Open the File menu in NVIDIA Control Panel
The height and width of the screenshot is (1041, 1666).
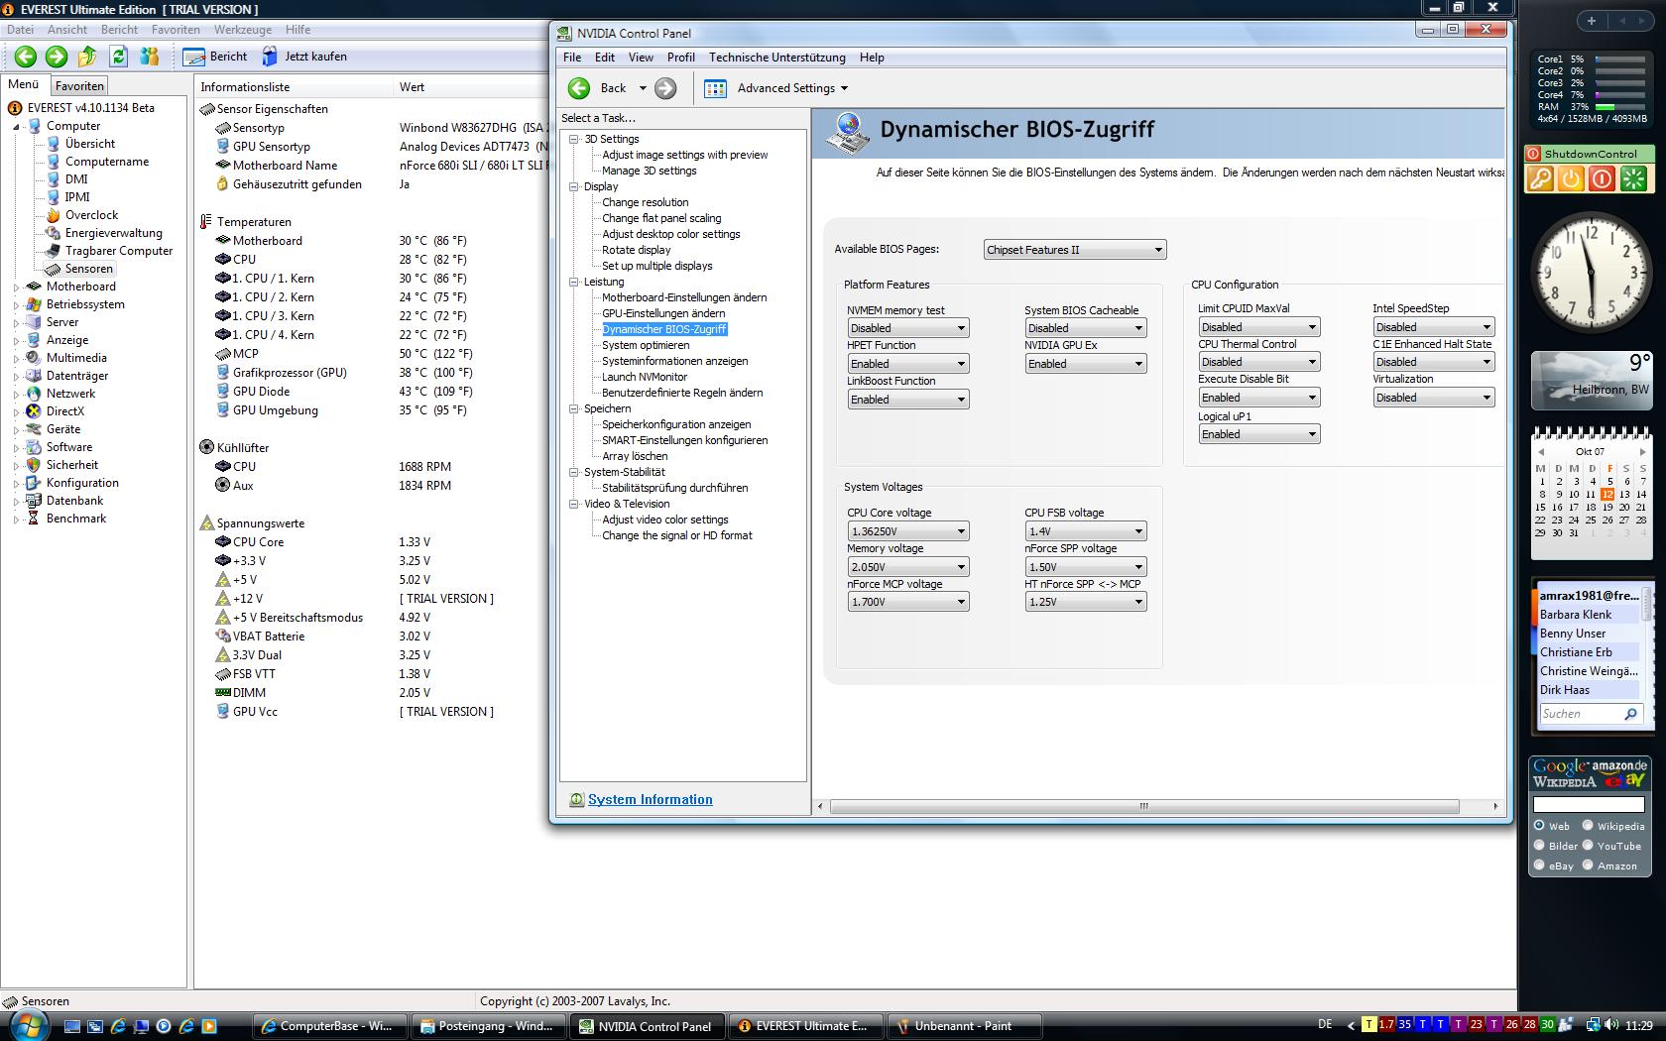(x=572, y=58)
